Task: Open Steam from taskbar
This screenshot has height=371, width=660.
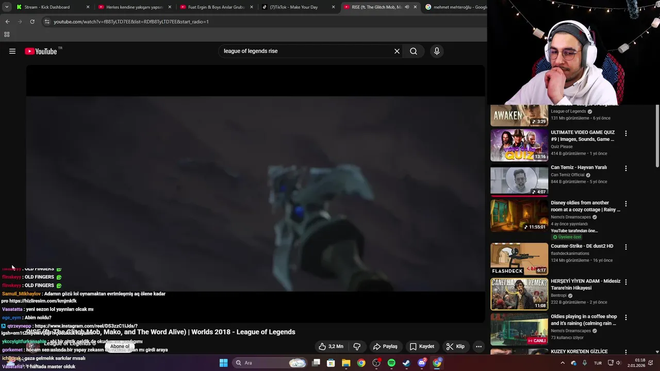Action: tap(406, 363)
